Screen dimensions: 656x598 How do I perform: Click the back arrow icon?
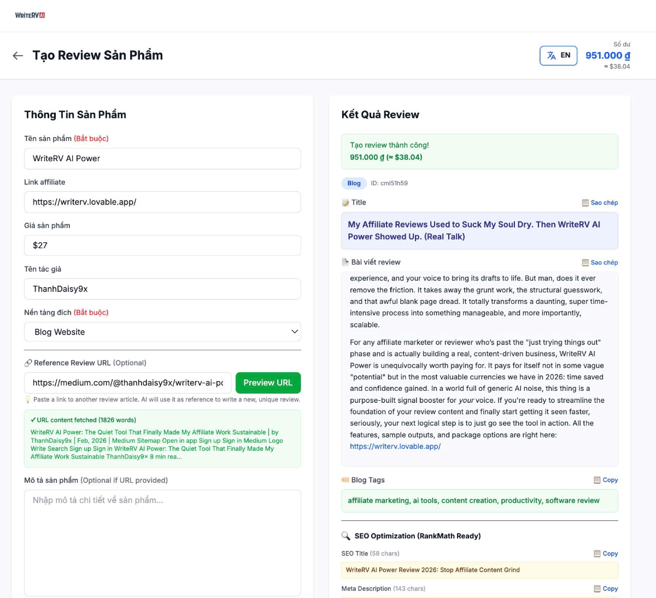(x=18, y=56)
